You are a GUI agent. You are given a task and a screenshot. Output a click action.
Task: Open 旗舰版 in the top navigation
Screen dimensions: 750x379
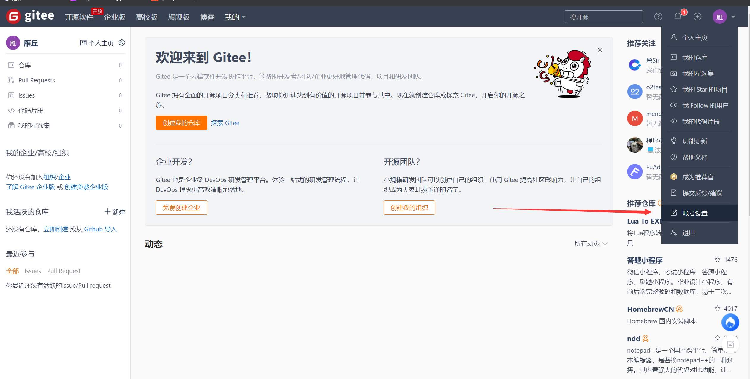[179, 17]
